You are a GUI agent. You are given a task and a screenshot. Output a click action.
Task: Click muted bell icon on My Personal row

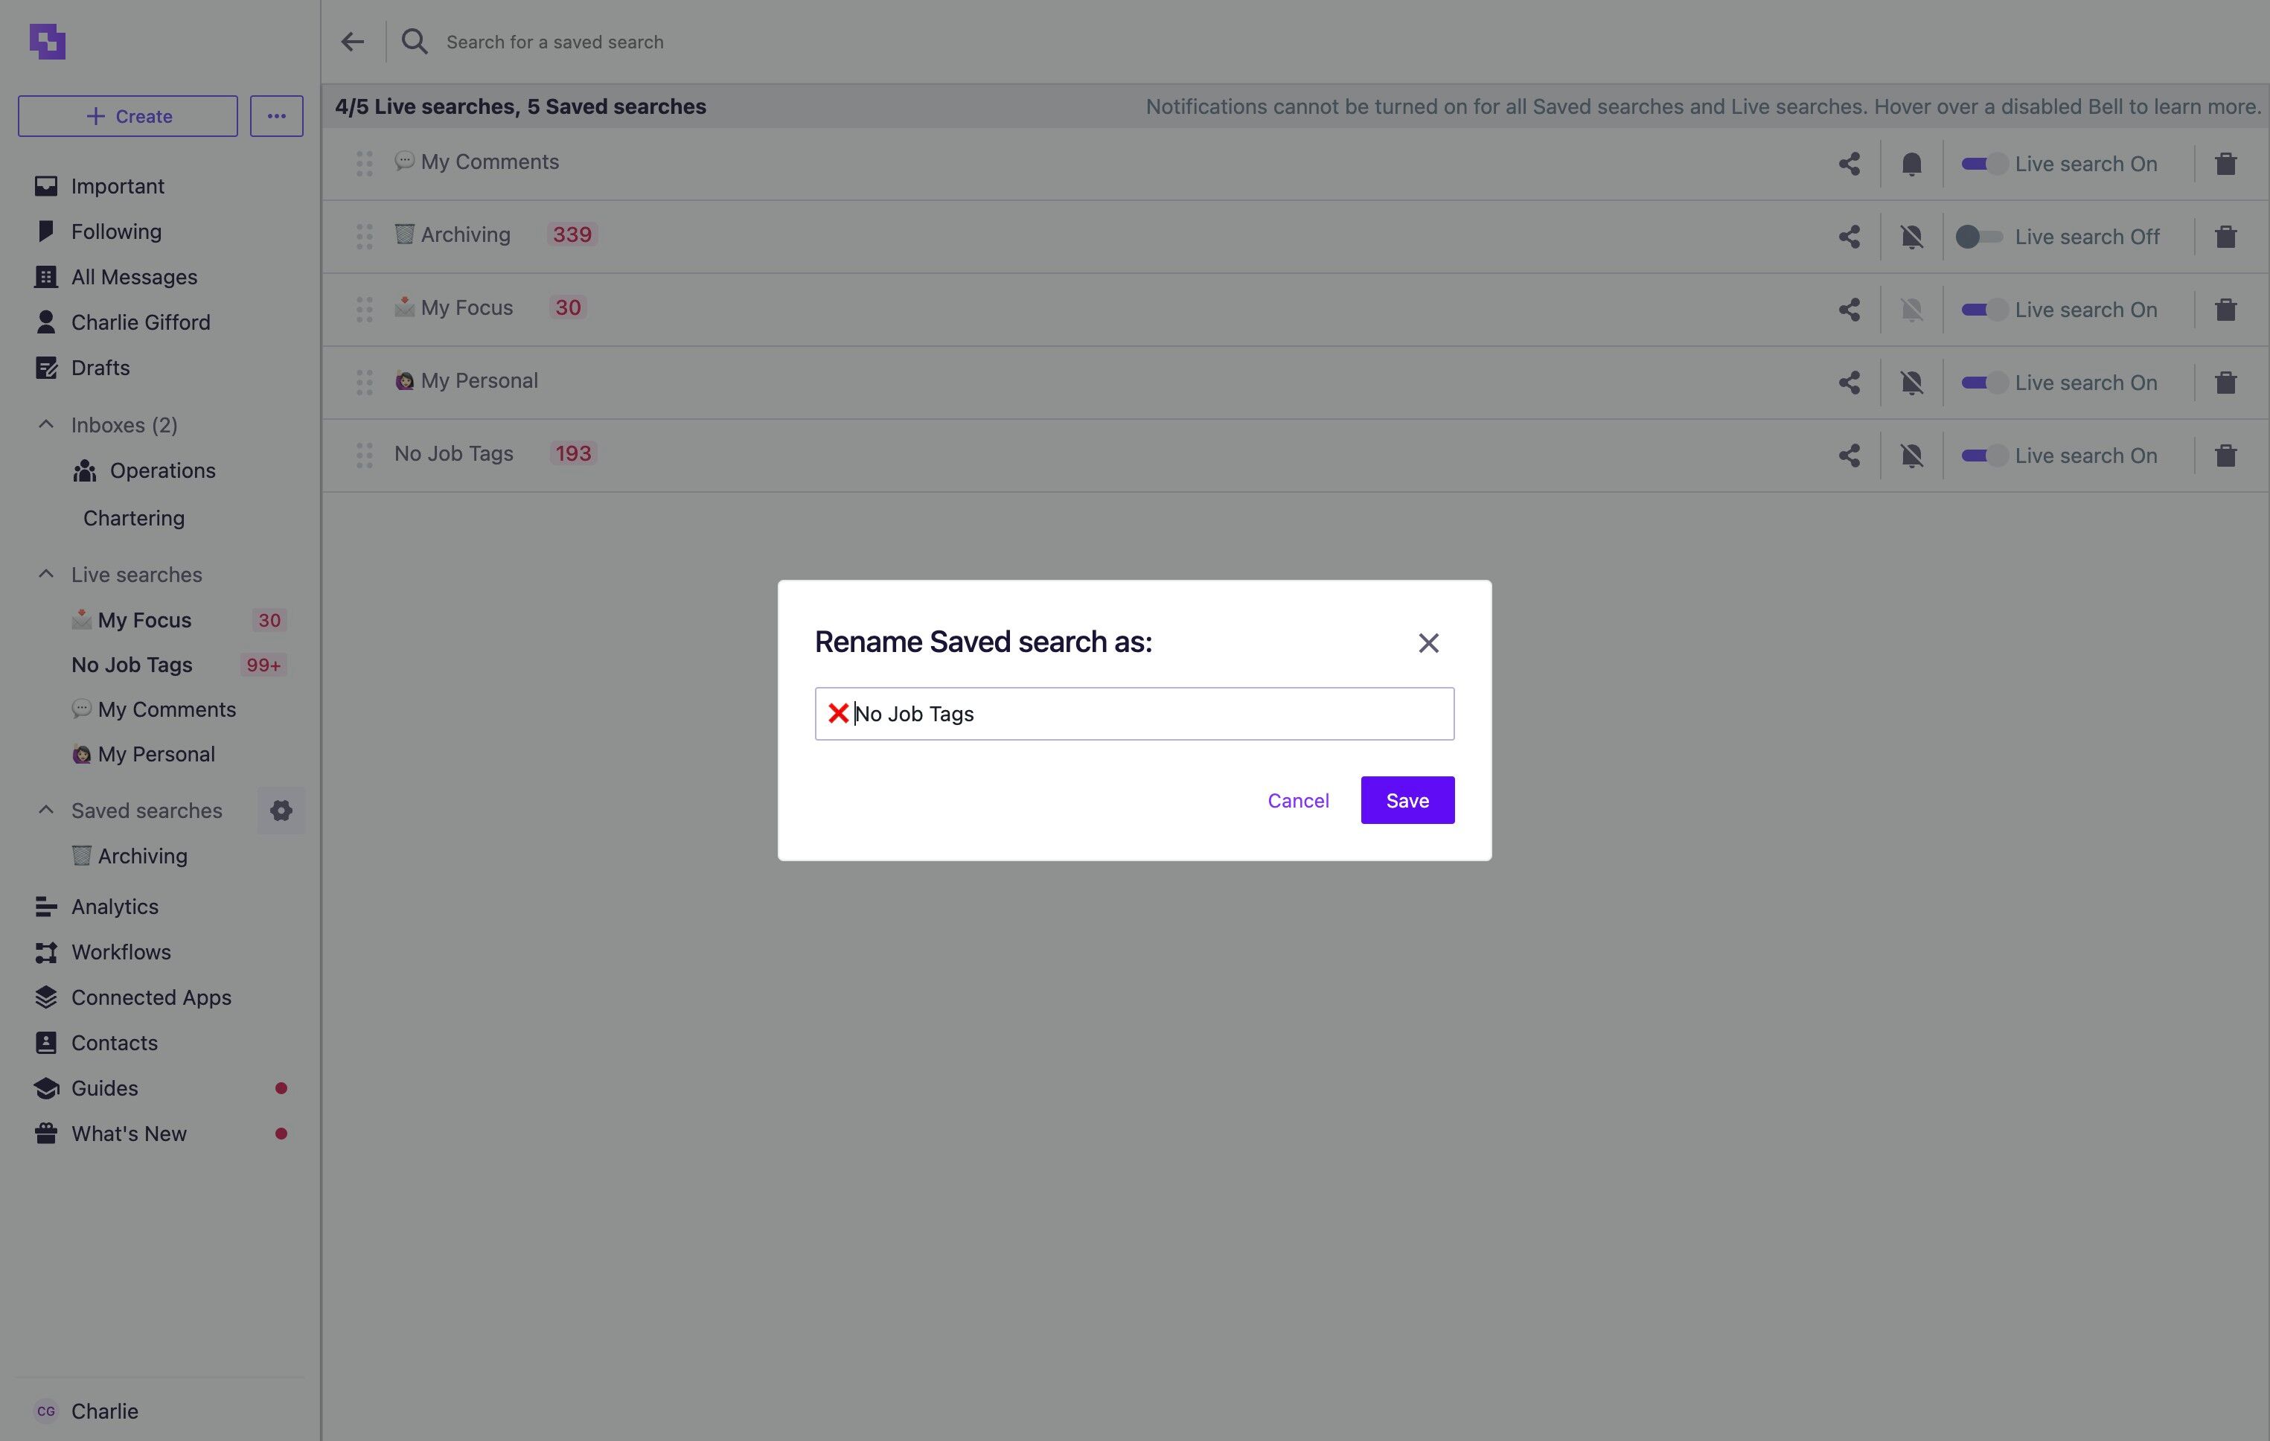tap(1911, 383)
